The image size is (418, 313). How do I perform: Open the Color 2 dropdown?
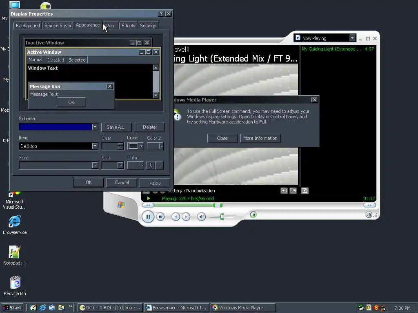(x=155, y=146)
